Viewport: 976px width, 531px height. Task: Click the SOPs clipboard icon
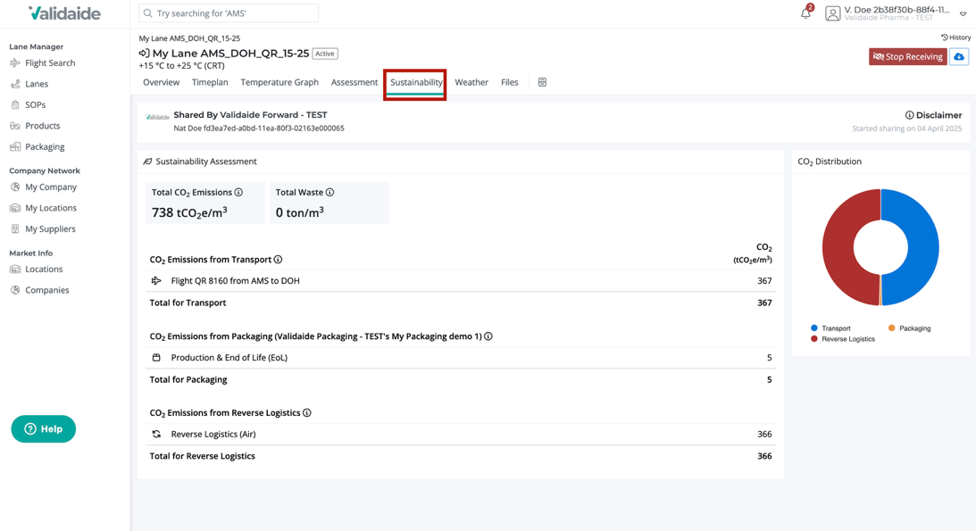[x=15, y=105]
